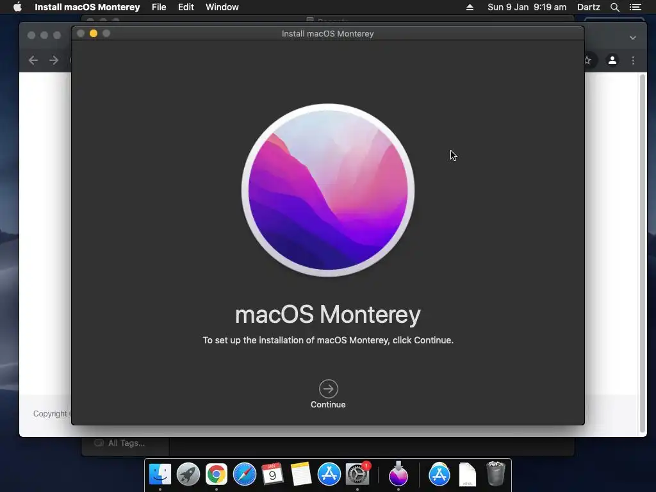Open System Preferences from the Dock
The width and height of the screenshot is (656, 492).
pos(357,475)
